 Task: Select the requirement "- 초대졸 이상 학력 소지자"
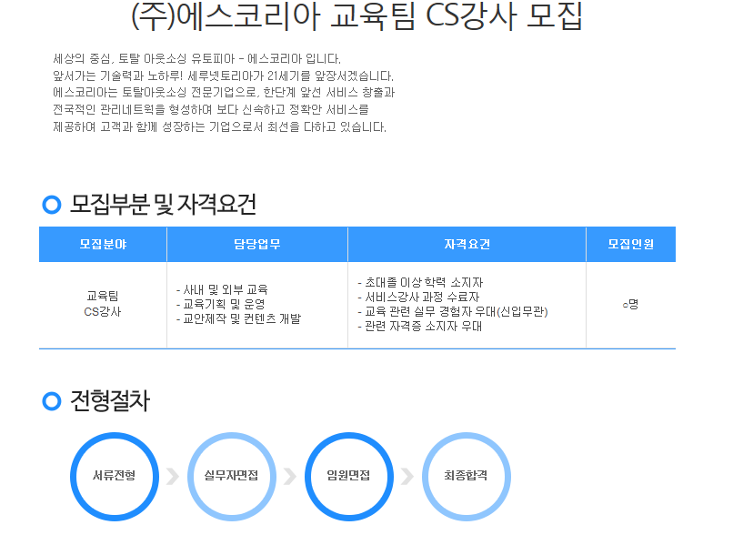[420, 283]
